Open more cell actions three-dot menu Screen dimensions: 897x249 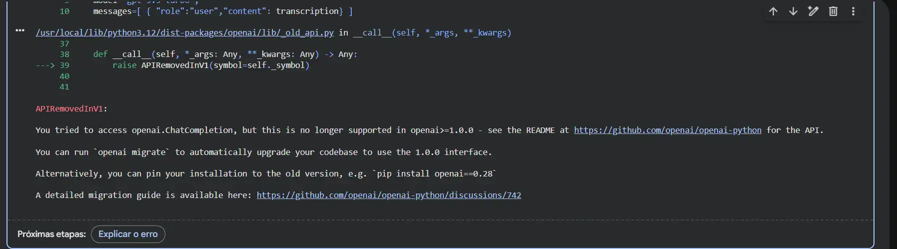tap(853, 11)
